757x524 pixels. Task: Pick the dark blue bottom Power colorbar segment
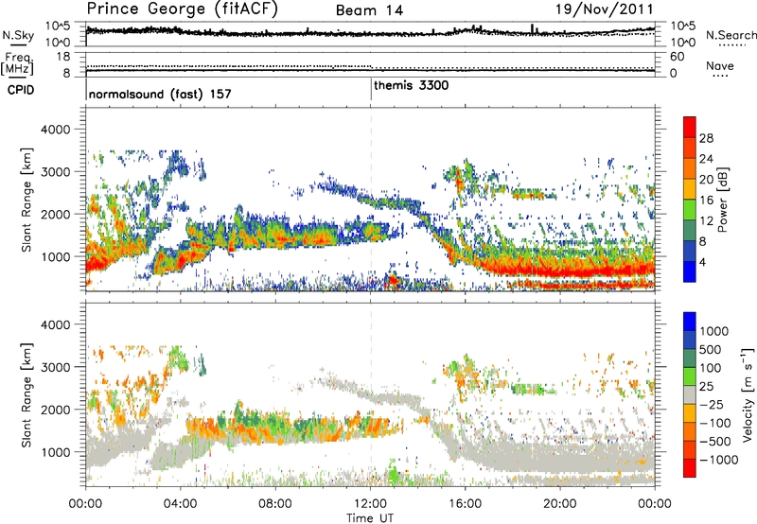coord(690,271)
